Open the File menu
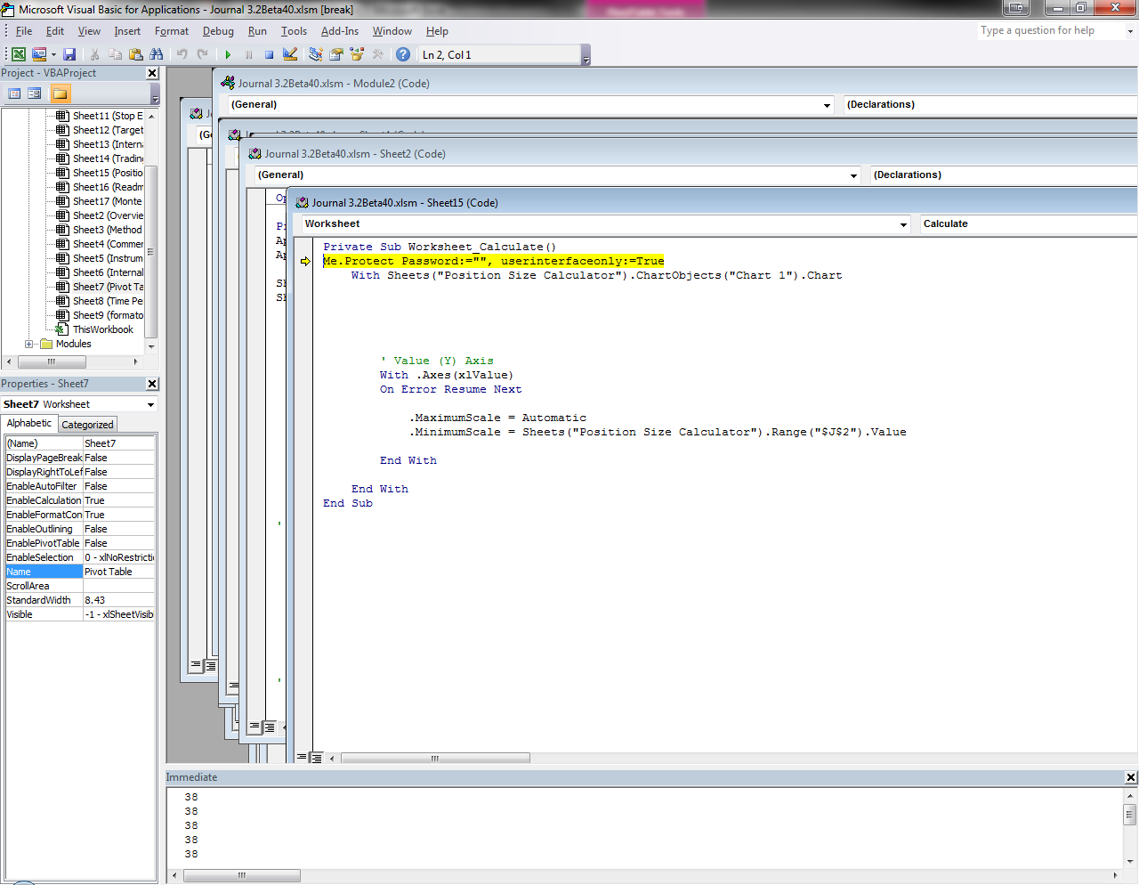The width and height of the screenshot is (1139, 885). [24, 31]
